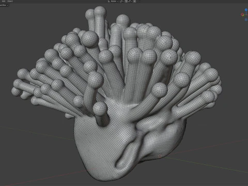Open the Add menu in the viewport header

4,1
